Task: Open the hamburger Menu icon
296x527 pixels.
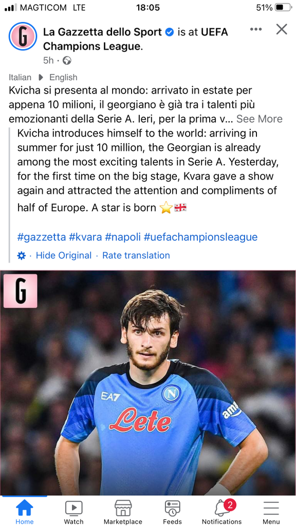Action: tap(271, 512)
